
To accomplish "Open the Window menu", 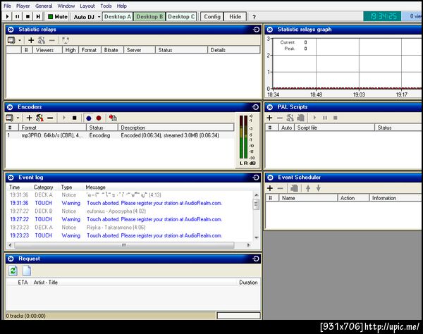I will click(x=66, y=6).
